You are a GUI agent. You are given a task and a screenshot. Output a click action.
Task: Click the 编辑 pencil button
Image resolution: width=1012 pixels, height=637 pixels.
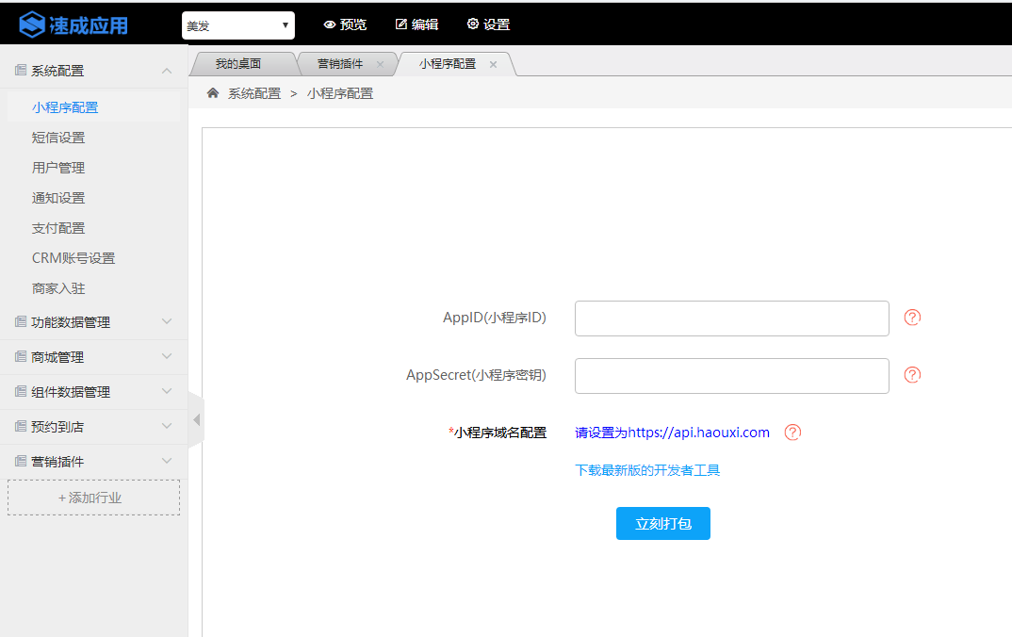tap(416, 24)
